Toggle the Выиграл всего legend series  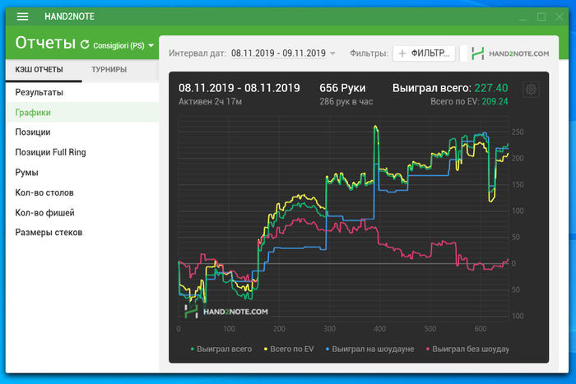pyautogui.click(x=221, y=349)
